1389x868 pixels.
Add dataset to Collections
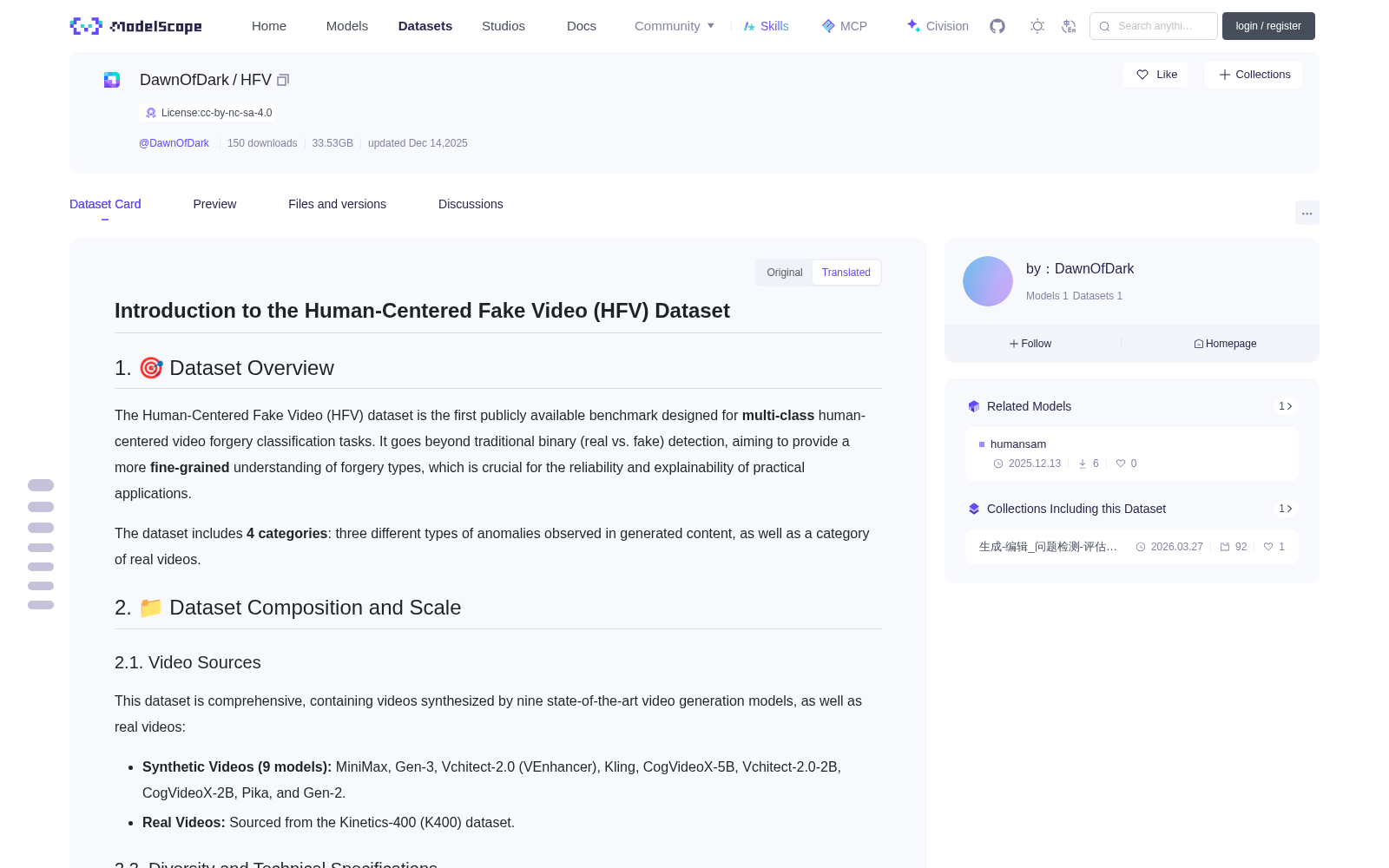point(1254,75)
